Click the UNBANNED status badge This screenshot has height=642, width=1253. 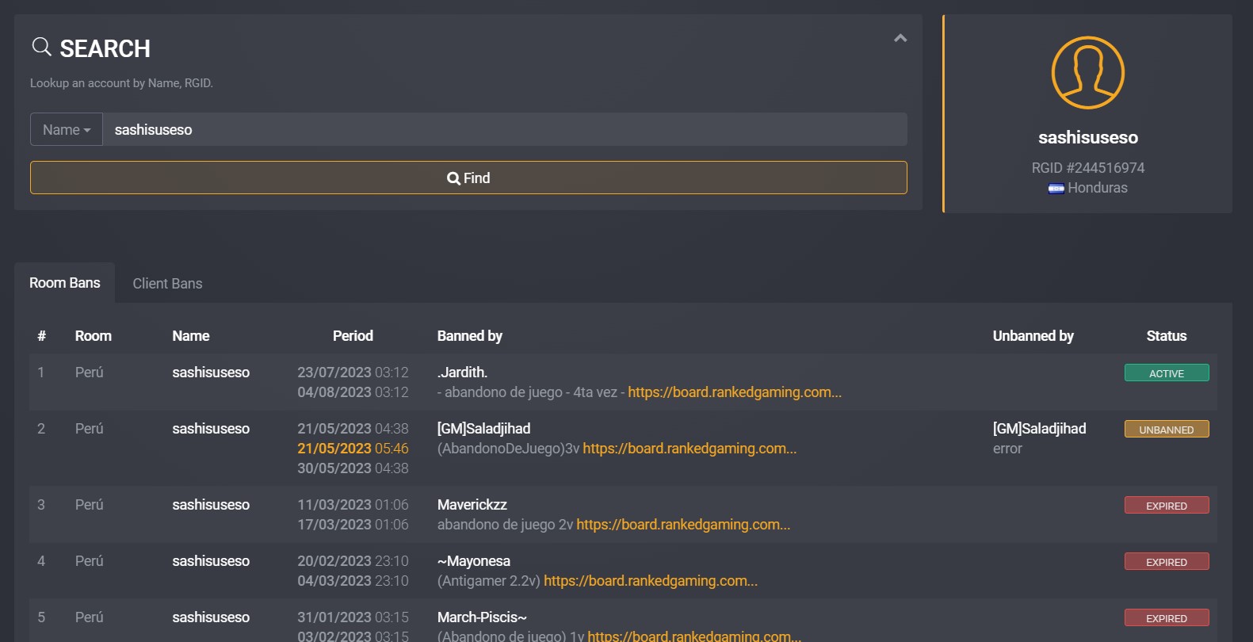[1167, 430]
